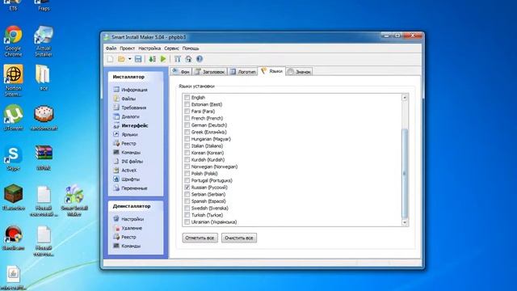Create a new project via toolbar icon
The width and height of the screenshot is (517, 291).
[x=110, y=59]
